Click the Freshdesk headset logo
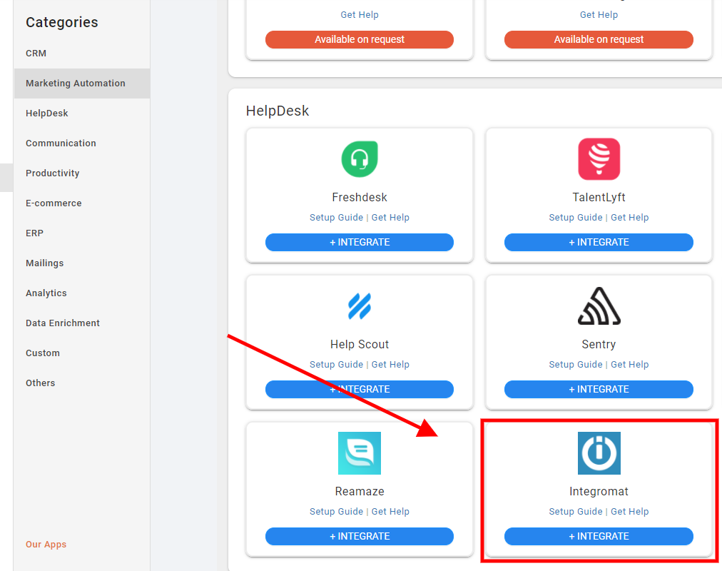Image resolution: width=722 pixels, height=571 pixels. click(360, 159)
